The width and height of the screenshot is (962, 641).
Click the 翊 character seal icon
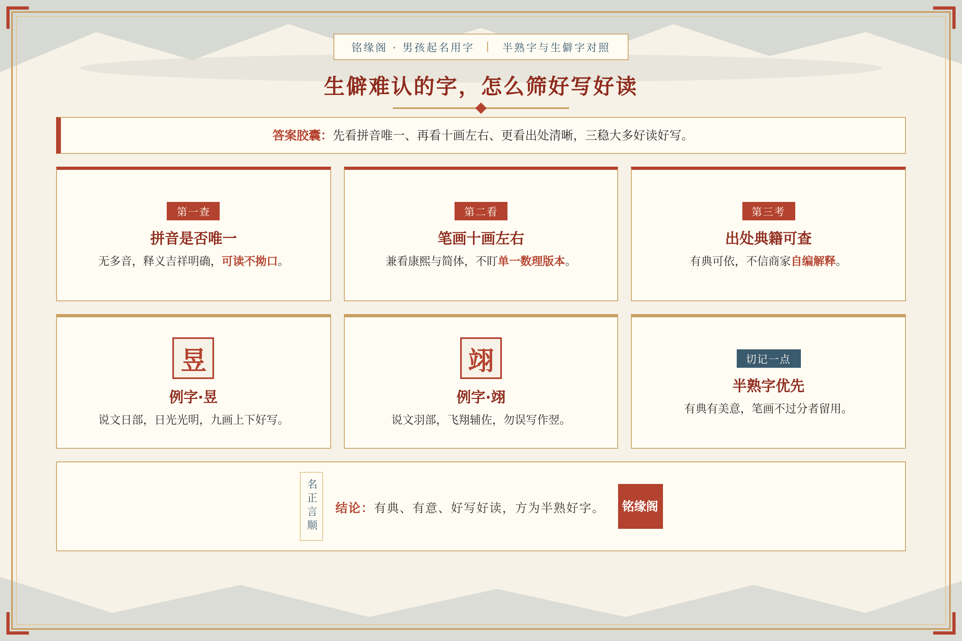pyautogui.click(x=481, y=358)
